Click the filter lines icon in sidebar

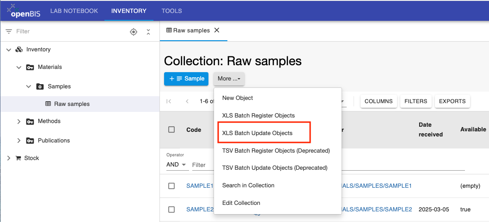click(9, 31)
